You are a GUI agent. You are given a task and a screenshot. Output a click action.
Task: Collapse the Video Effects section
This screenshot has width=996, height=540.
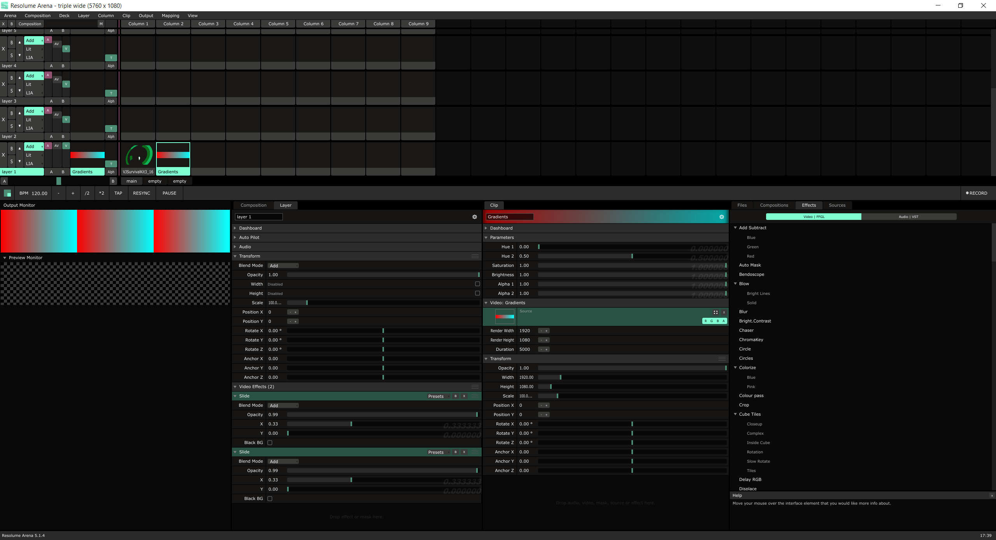[235, 387]
